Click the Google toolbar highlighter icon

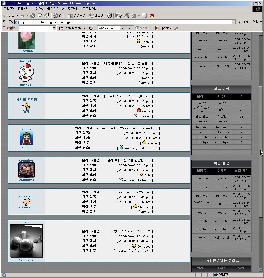(x=176, y=28)
